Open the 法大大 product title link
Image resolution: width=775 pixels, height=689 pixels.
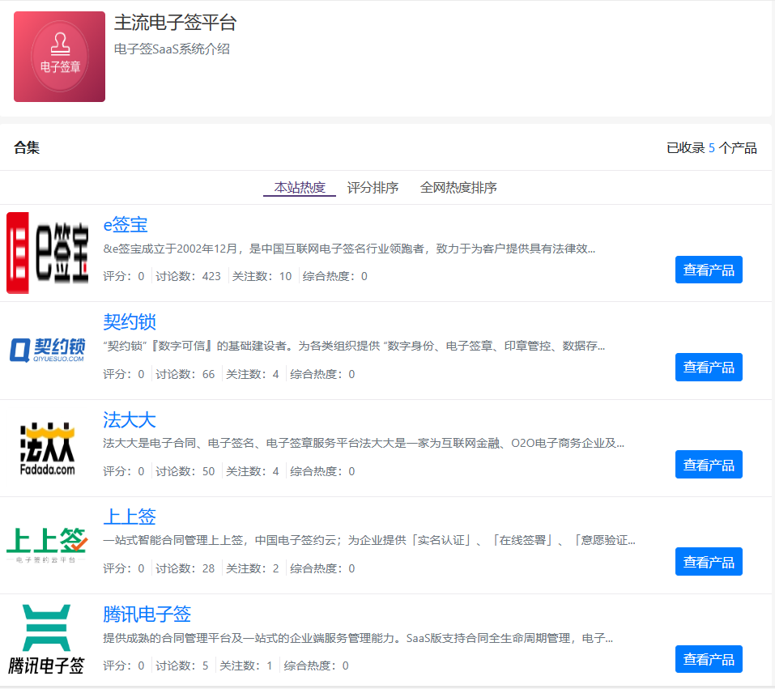[130, 420]
